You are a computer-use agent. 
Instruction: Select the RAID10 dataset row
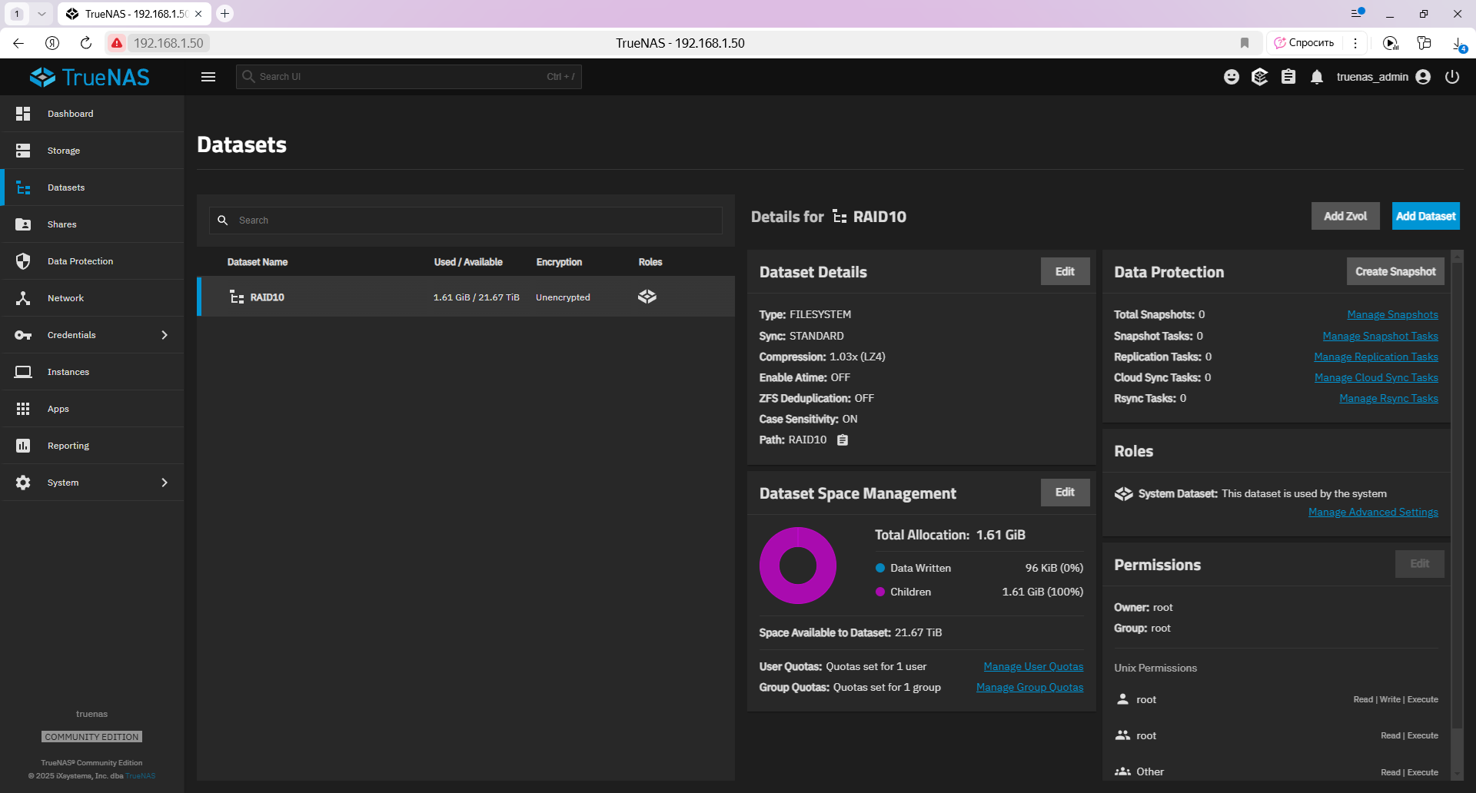point(466,297)
